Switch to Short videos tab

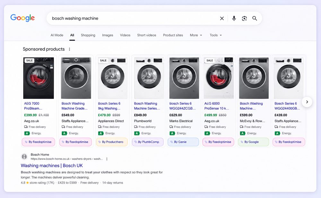[147, 35]
